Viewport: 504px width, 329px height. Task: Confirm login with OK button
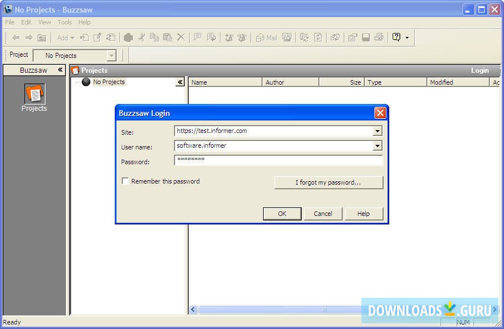[x=282, y=214]
